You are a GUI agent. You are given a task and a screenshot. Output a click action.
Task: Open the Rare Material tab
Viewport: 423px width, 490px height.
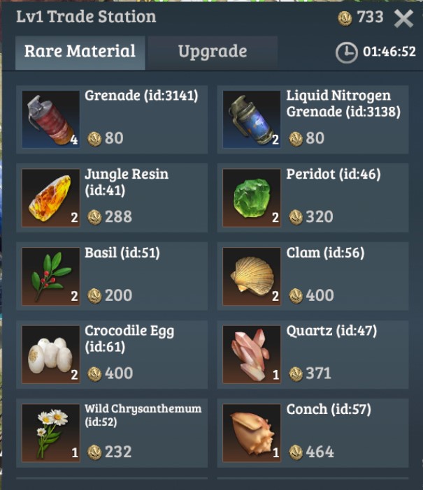[80, 52]
